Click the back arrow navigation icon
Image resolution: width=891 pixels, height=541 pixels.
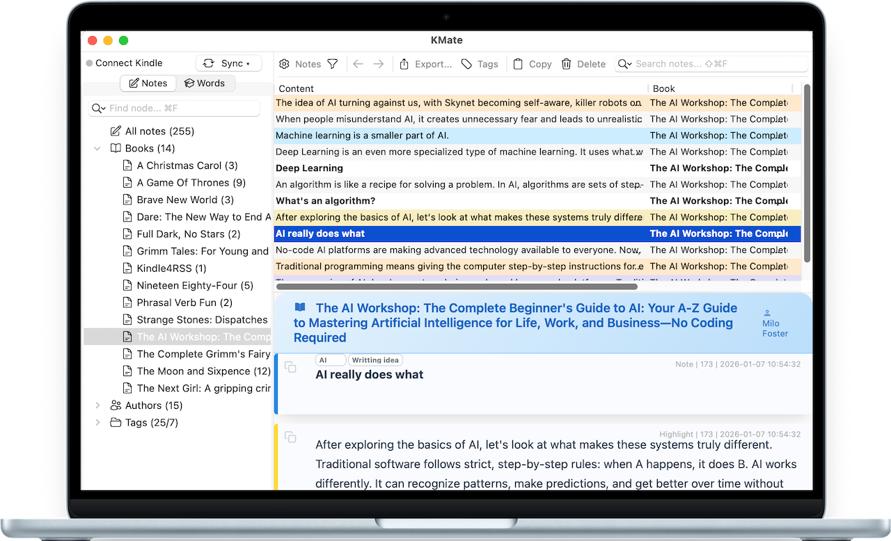tap(358, 64)
